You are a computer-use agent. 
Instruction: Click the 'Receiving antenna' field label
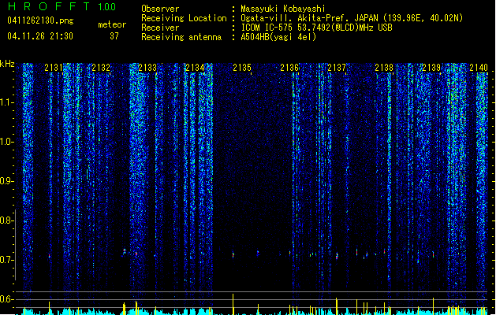click(181, 37)
